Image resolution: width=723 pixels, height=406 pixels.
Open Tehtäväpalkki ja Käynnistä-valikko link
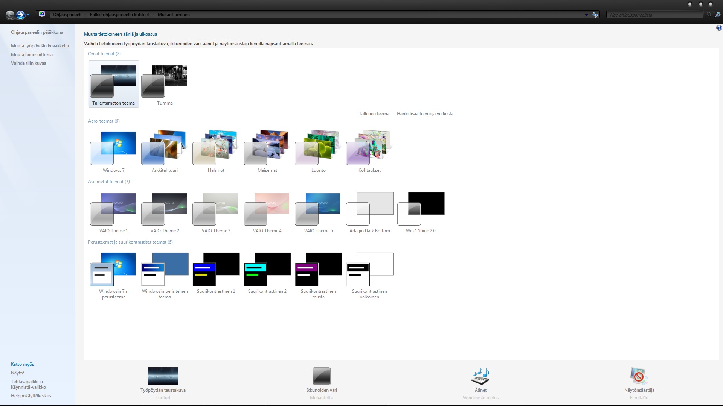(x=28, y=384)
